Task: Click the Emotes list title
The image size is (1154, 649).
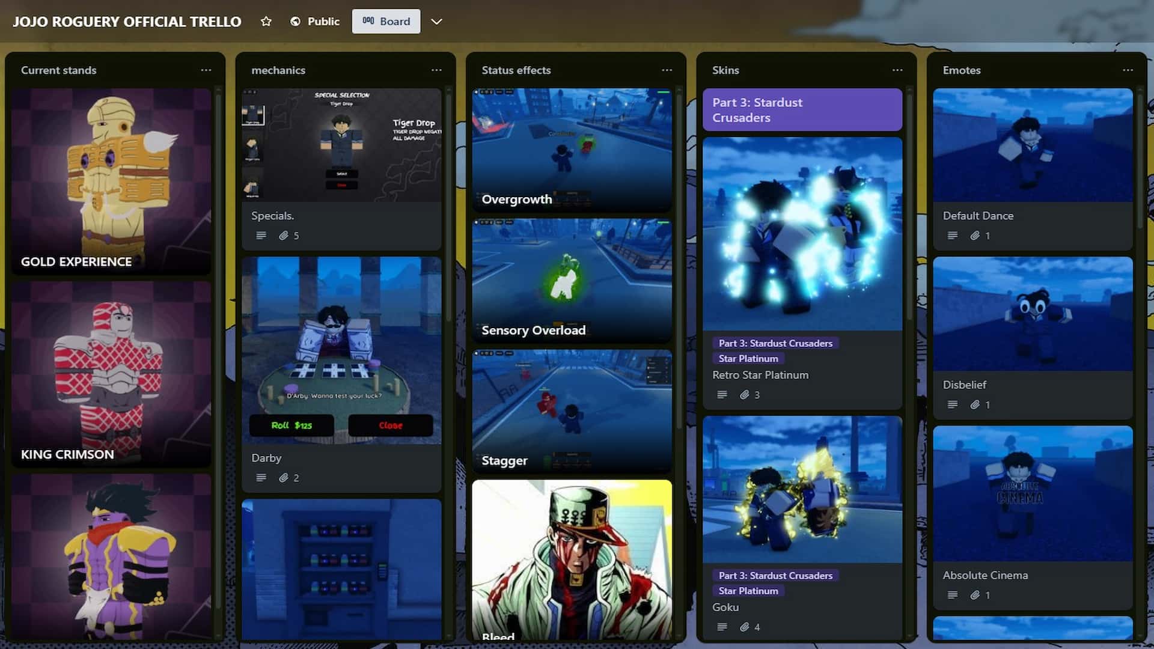Action: pos(962,70)
